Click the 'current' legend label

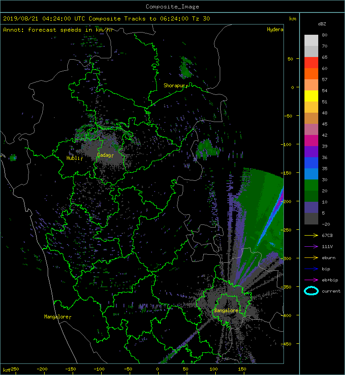click(331, 291)
